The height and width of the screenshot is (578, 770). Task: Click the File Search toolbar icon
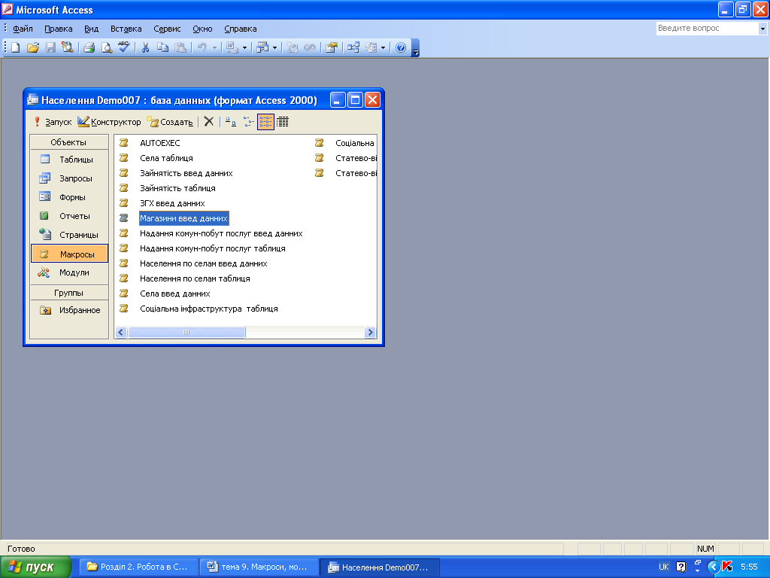67,47
